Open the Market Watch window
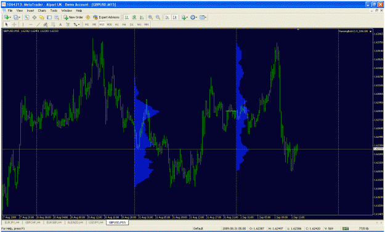 click(x=26, y=17)
